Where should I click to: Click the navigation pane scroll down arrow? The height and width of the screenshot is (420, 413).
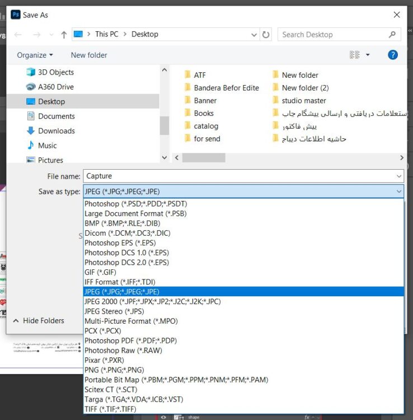pyautogui.click(x=165, y=157)
